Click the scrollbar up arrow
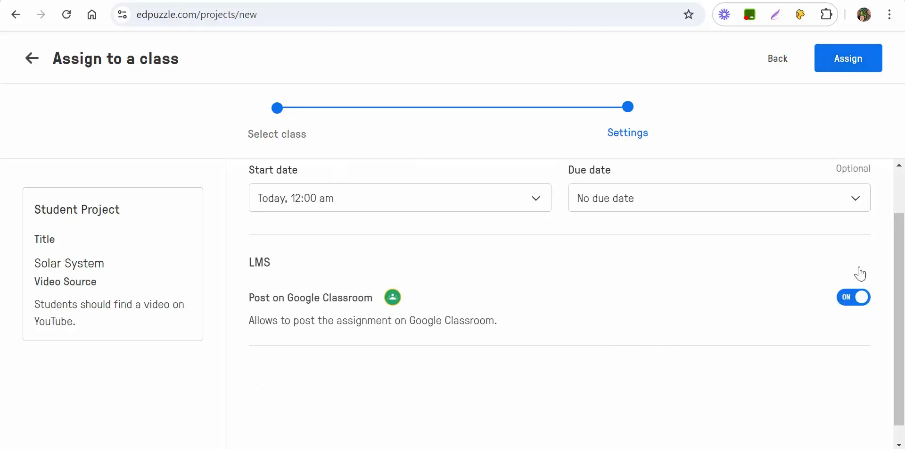905x449 pixels. [x=899, y=165]
